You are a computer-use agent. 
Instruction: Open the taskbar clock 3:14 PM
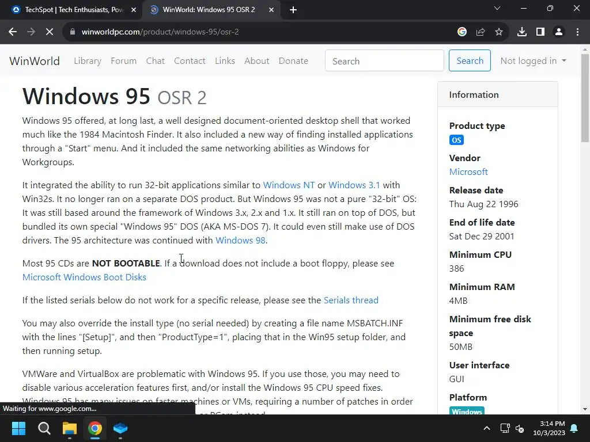(x=549, y=428)
